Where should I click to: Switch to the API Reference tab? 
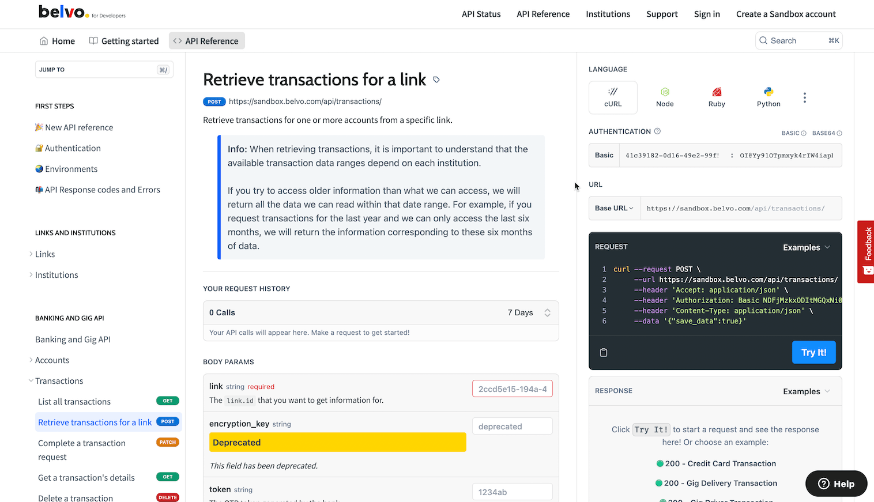click(x=206, y=41)
